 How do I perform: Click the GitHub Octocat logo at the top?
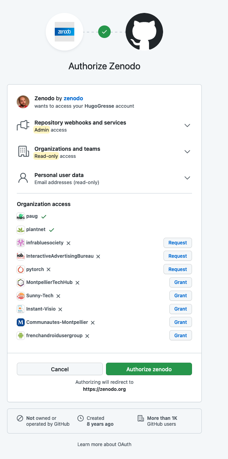coord(144,33)
